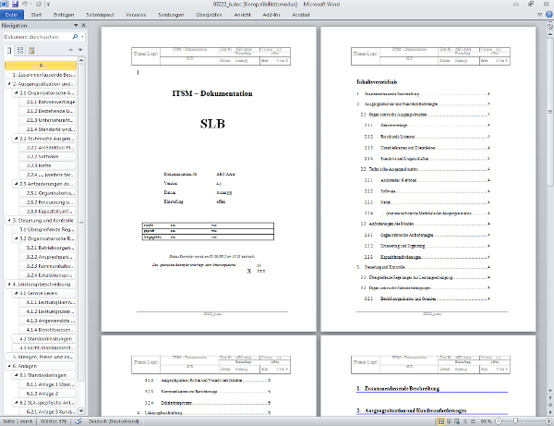
Task: Click the zoom slider in status bar
Action: click(x=514, y=420)
